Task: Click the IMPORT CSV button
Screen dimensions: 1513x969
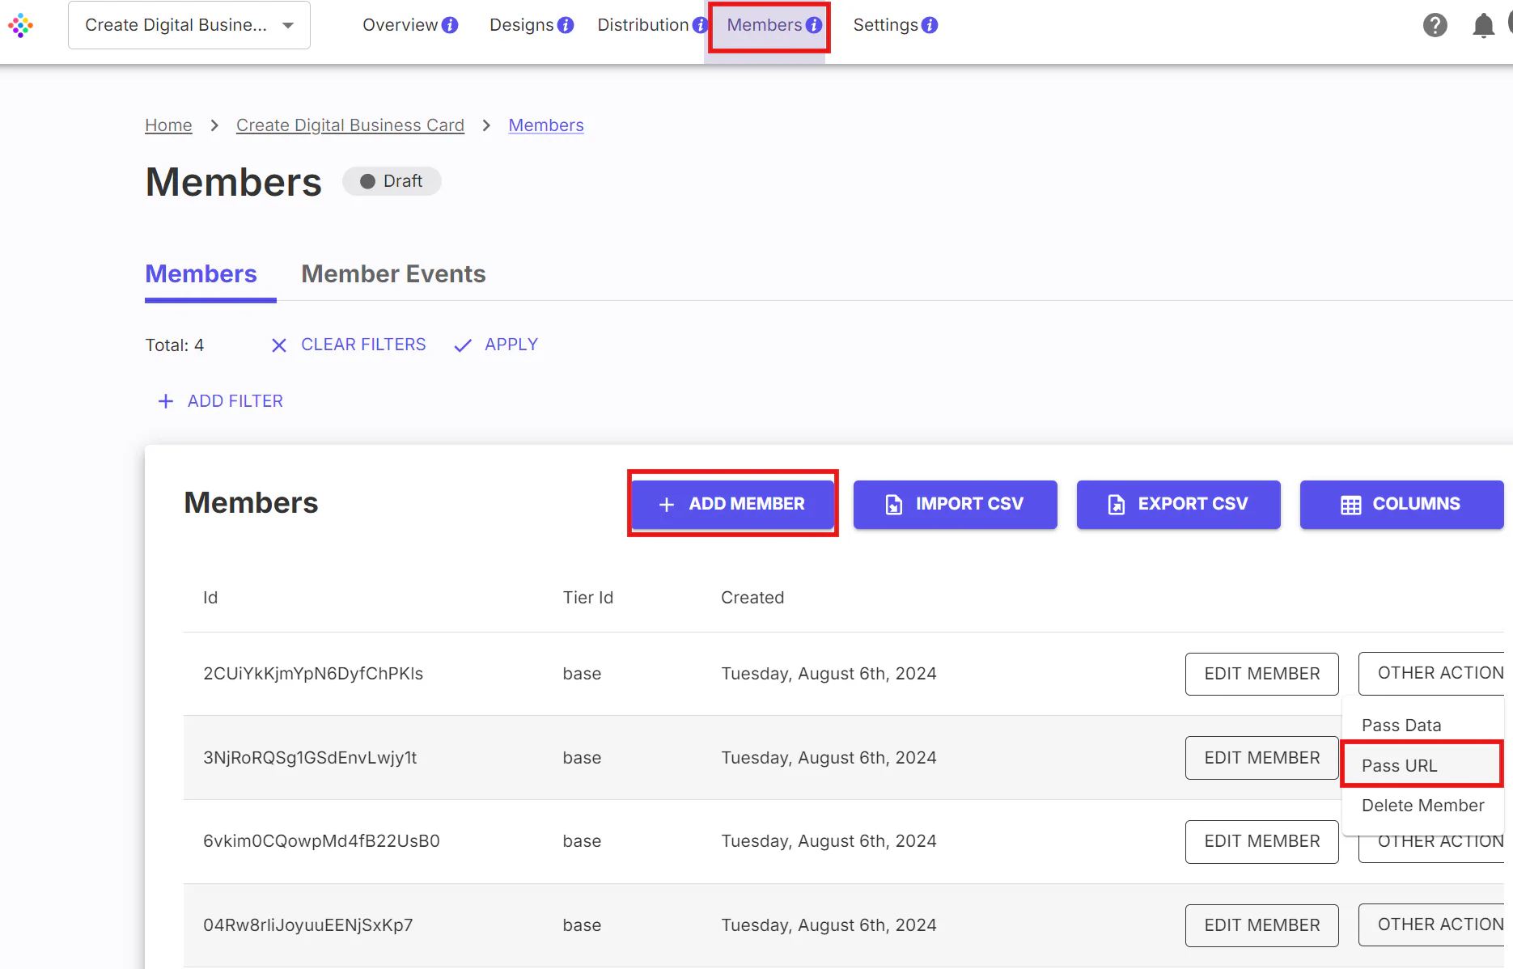Action: pyautogui.click(x=956, y=504)
